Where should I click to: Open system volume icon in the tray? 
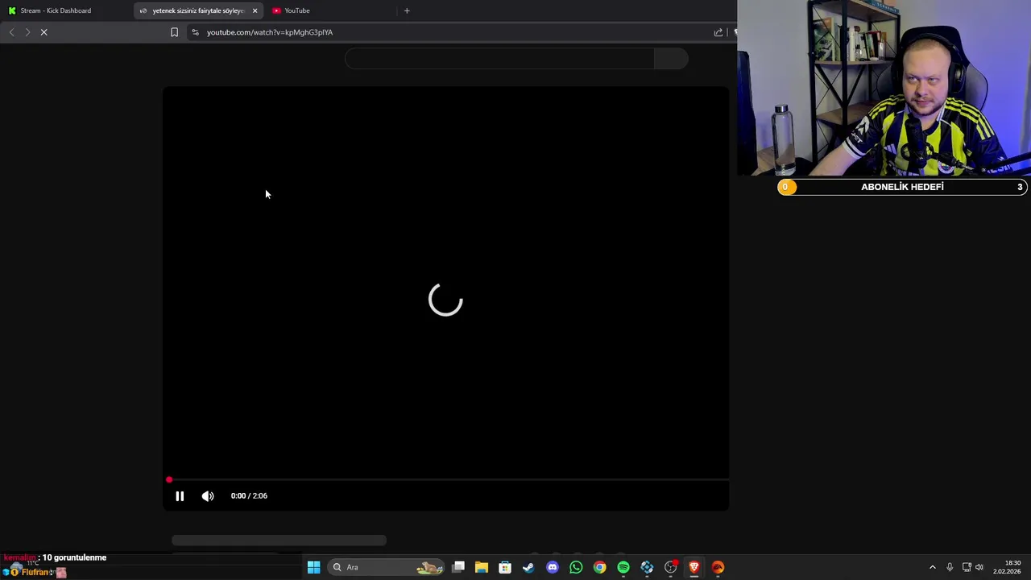click(979, 567)
